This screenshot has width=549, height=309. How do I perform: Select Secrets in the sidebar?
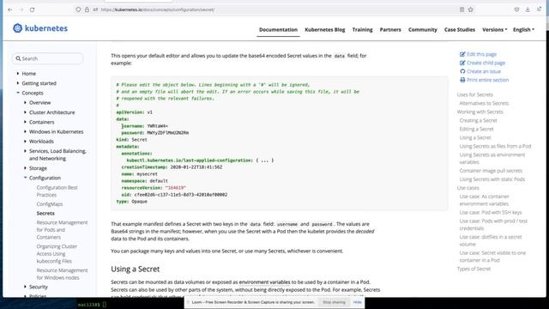click(45, 214)
